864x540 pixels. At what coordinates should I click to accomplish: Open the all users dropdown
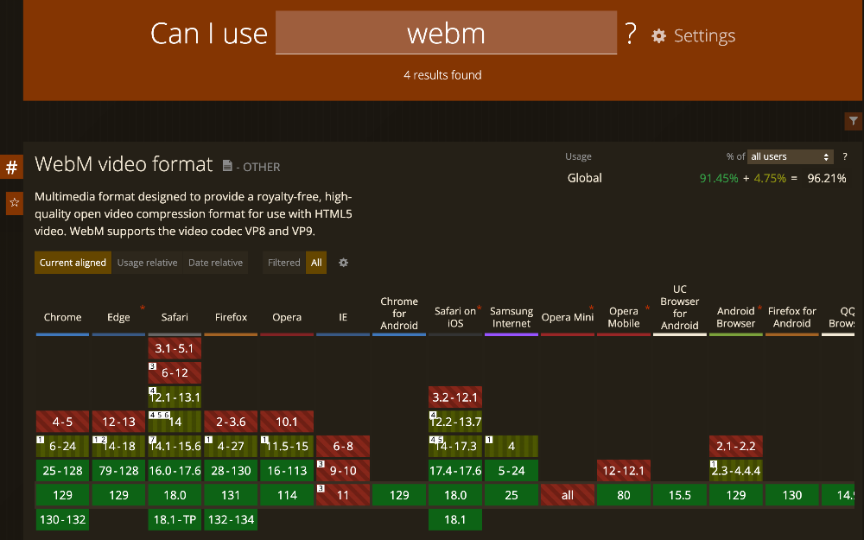pos(791,156)
